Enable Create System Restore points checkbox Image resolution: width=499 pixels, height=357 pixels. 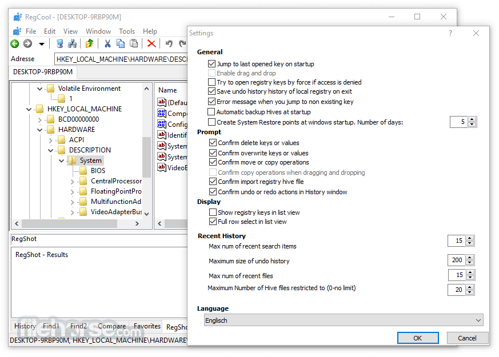click(211, 122)
